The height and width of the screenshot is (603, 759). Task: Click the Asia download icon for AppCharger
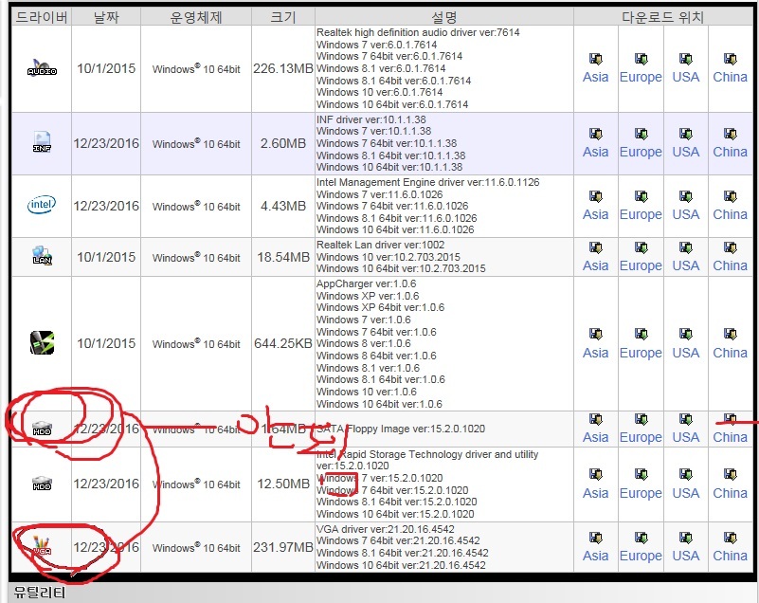click(x=595, y=334)
